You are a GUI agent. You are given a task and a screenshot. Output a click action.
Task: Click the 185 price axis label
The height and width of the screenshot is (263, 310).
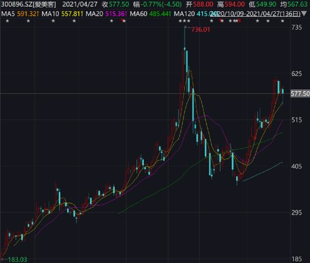coord(296,259)
